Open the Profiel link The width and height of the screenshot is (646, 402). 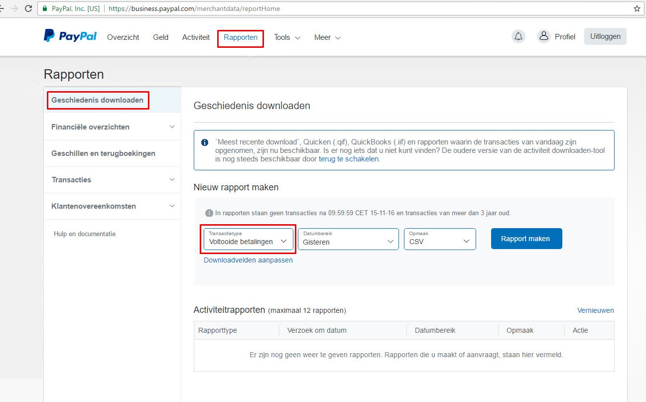(565, 37)
